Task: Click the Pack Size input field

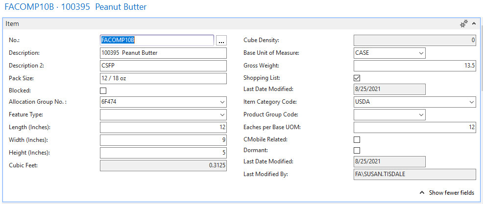Action: (163, 78)
